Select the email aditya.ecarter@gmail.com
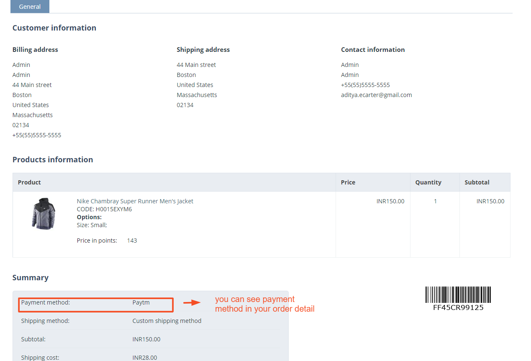Viewport: 531px width, 361px height. click(377, 95)
